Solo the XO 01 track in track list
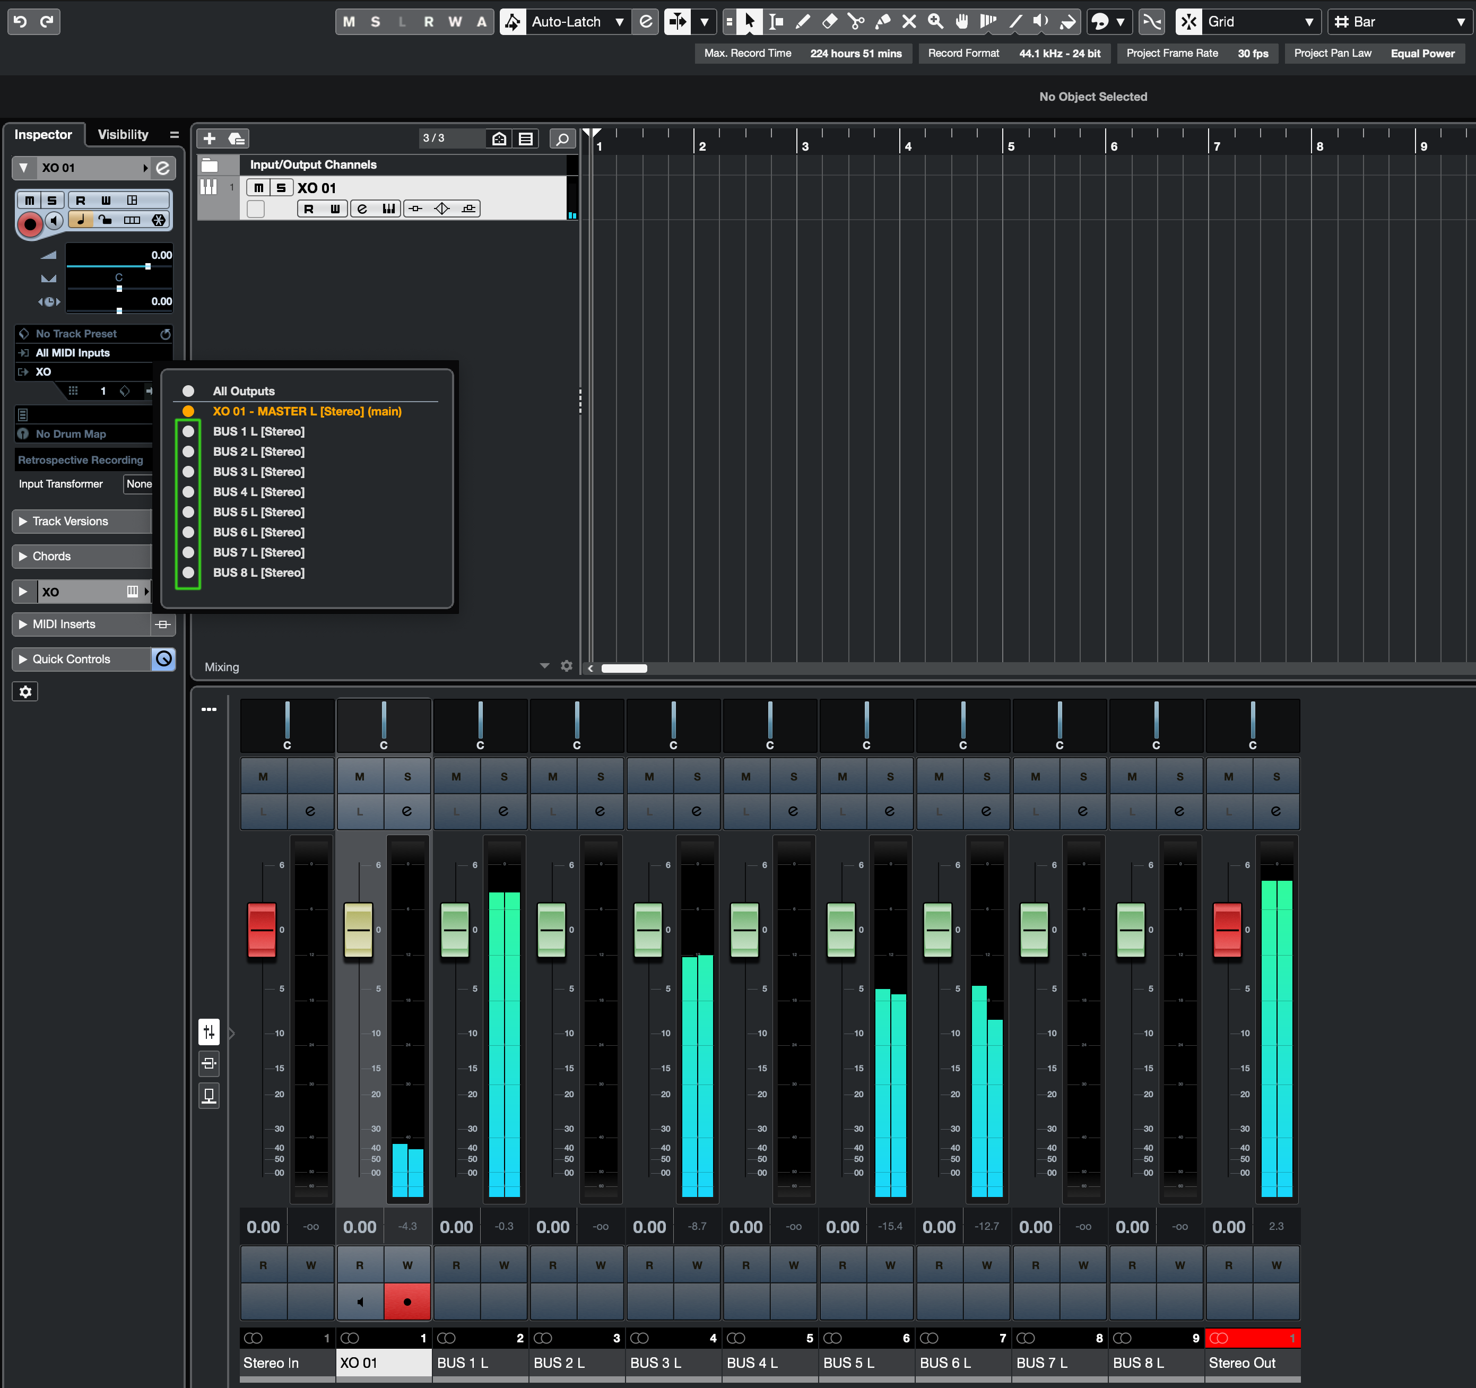1476x1388 pixels. click(281, 188)
